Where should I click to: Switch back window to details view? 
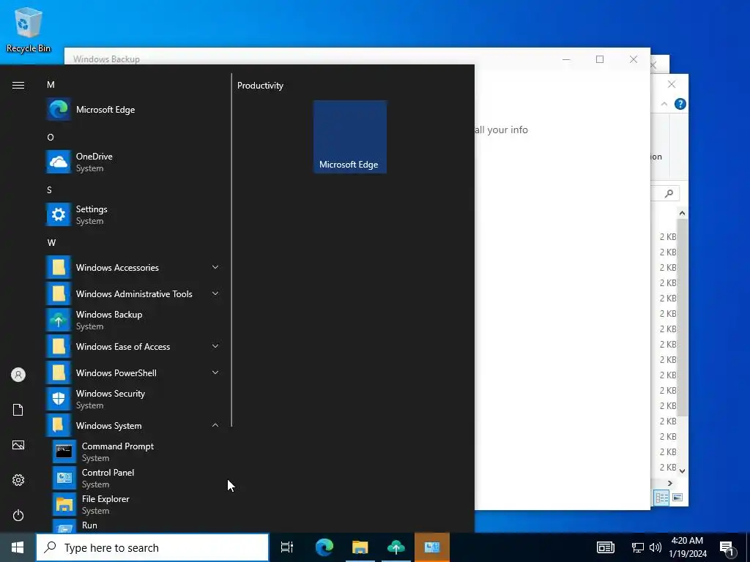click(662, 498)
